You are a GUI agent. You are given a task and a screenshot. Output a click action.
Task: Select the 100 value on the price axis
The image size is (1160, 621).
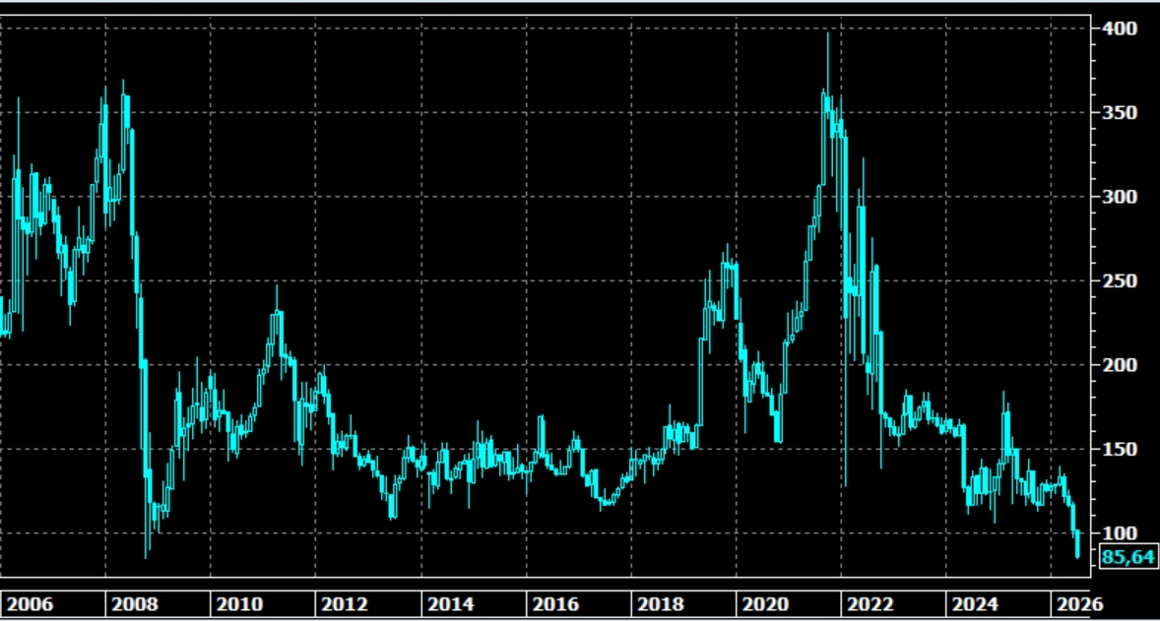point(1117,533)
